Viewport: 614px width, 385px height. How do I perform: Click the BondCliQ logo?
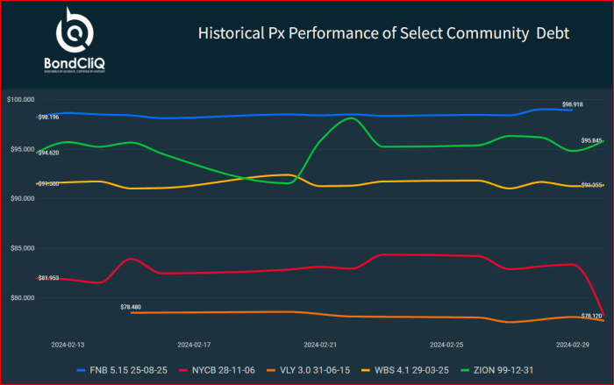pos(75,40)
